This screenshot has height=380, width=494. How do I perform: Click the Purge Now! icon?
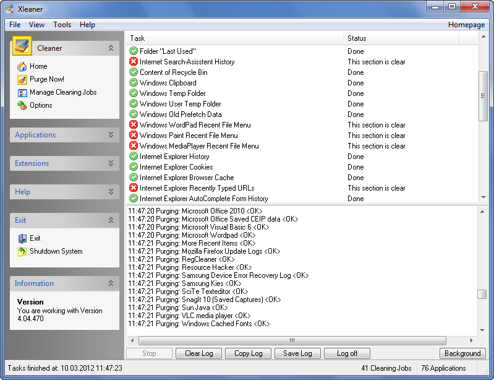[22, 79]
